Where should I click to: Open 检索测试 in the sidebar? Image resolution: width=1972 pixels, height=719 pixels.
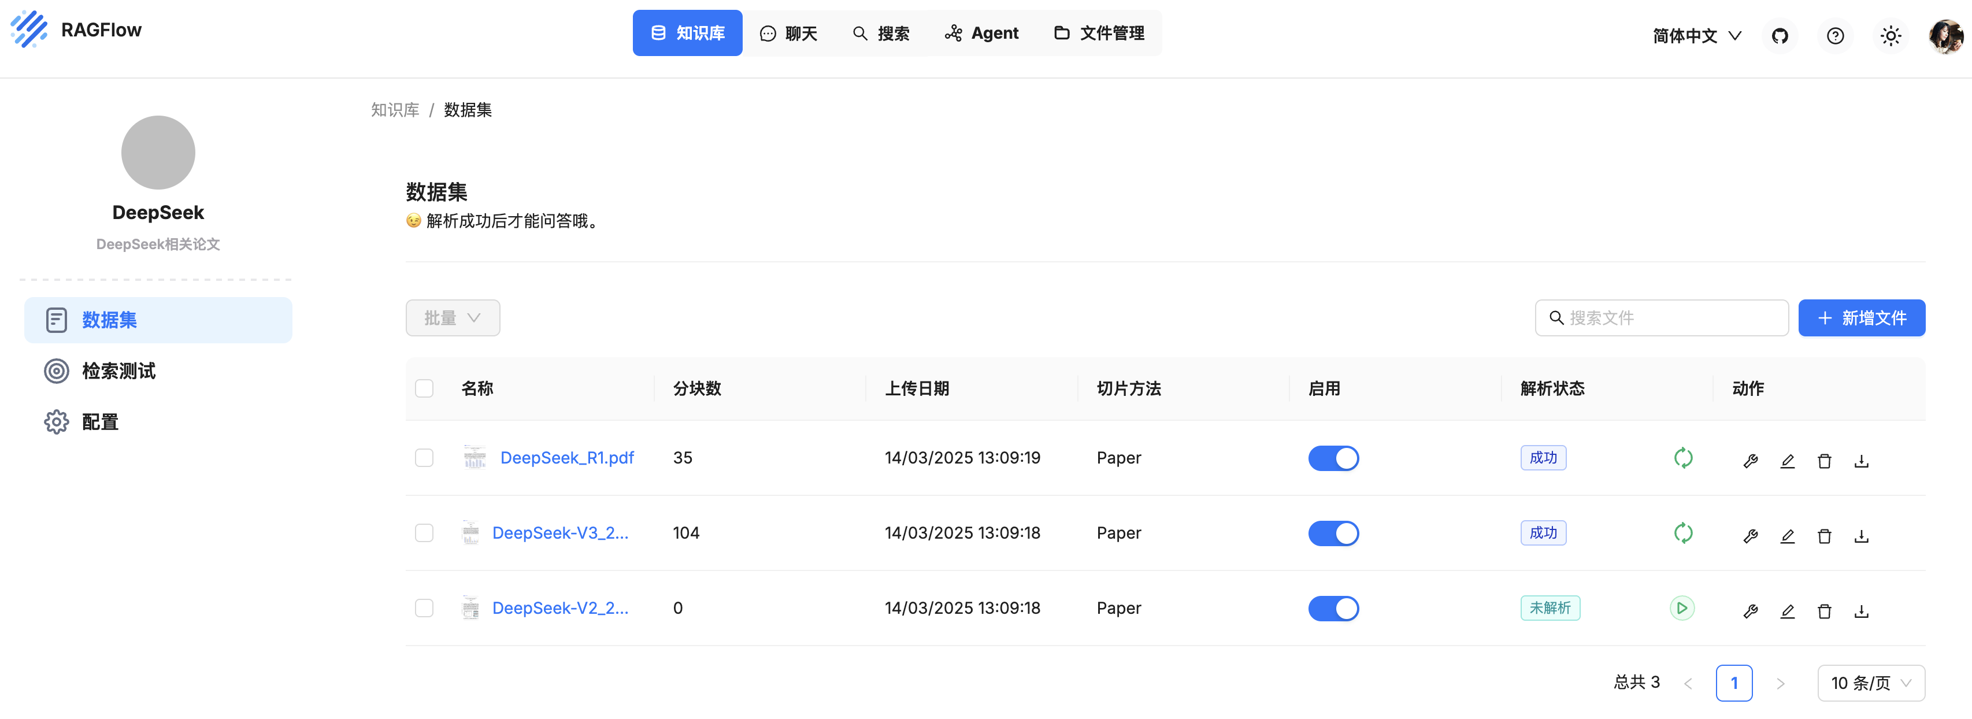tap(118, 370)
